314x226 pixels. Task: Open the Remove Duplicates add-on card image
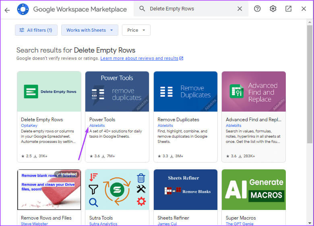point(186,92)
